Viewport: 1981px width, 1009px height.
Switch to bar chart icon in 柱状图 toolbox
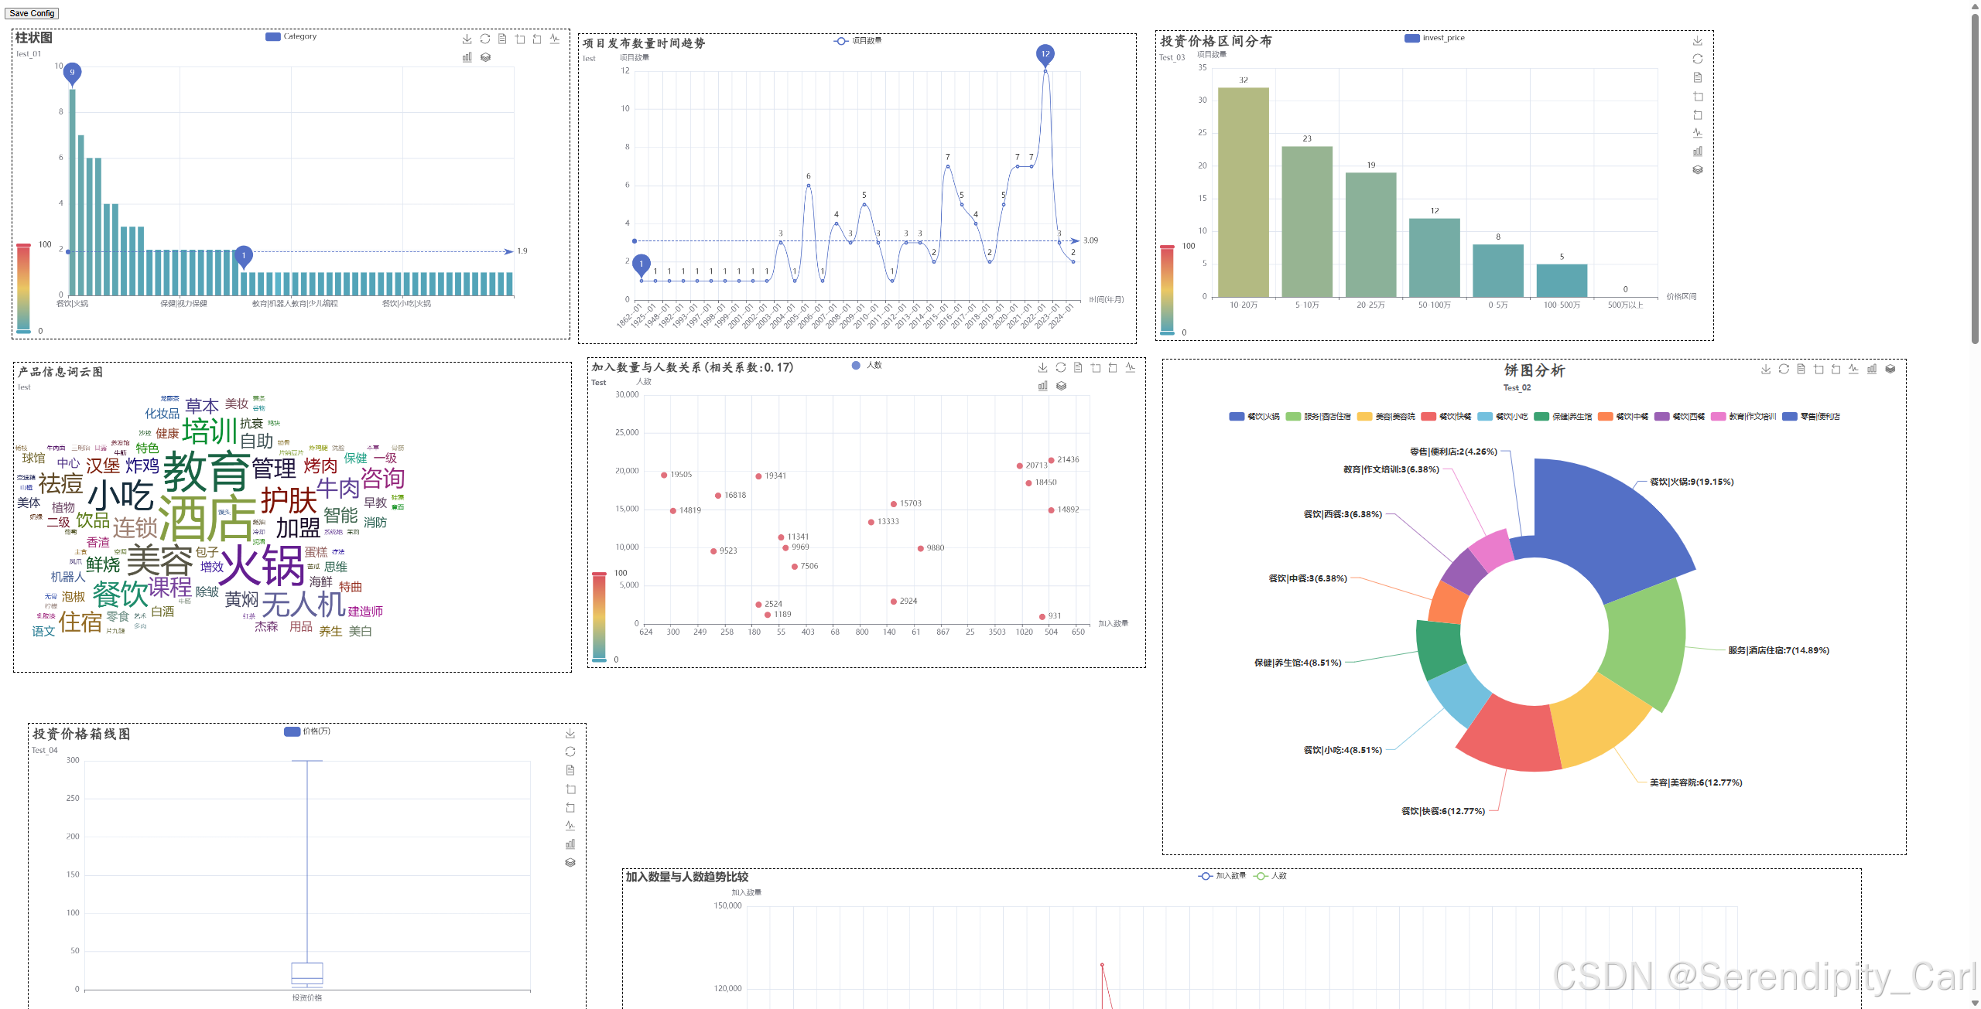point(467,57)
